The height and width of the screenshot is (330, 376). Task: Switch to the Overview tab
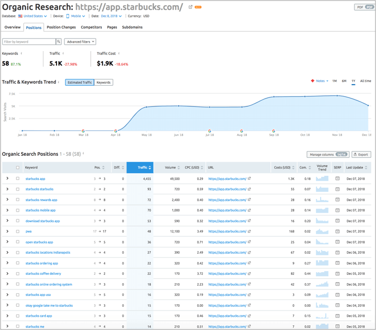tap(13, 27)
